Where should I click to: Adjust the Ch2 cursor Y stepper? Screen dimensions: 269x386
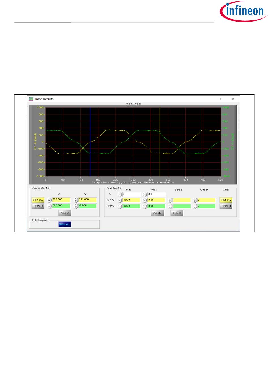pos(76,206)
